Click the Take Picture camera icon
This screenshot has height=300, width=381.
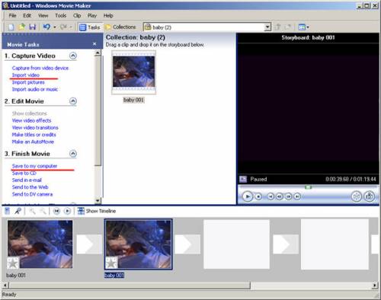[x=369, y=196]
